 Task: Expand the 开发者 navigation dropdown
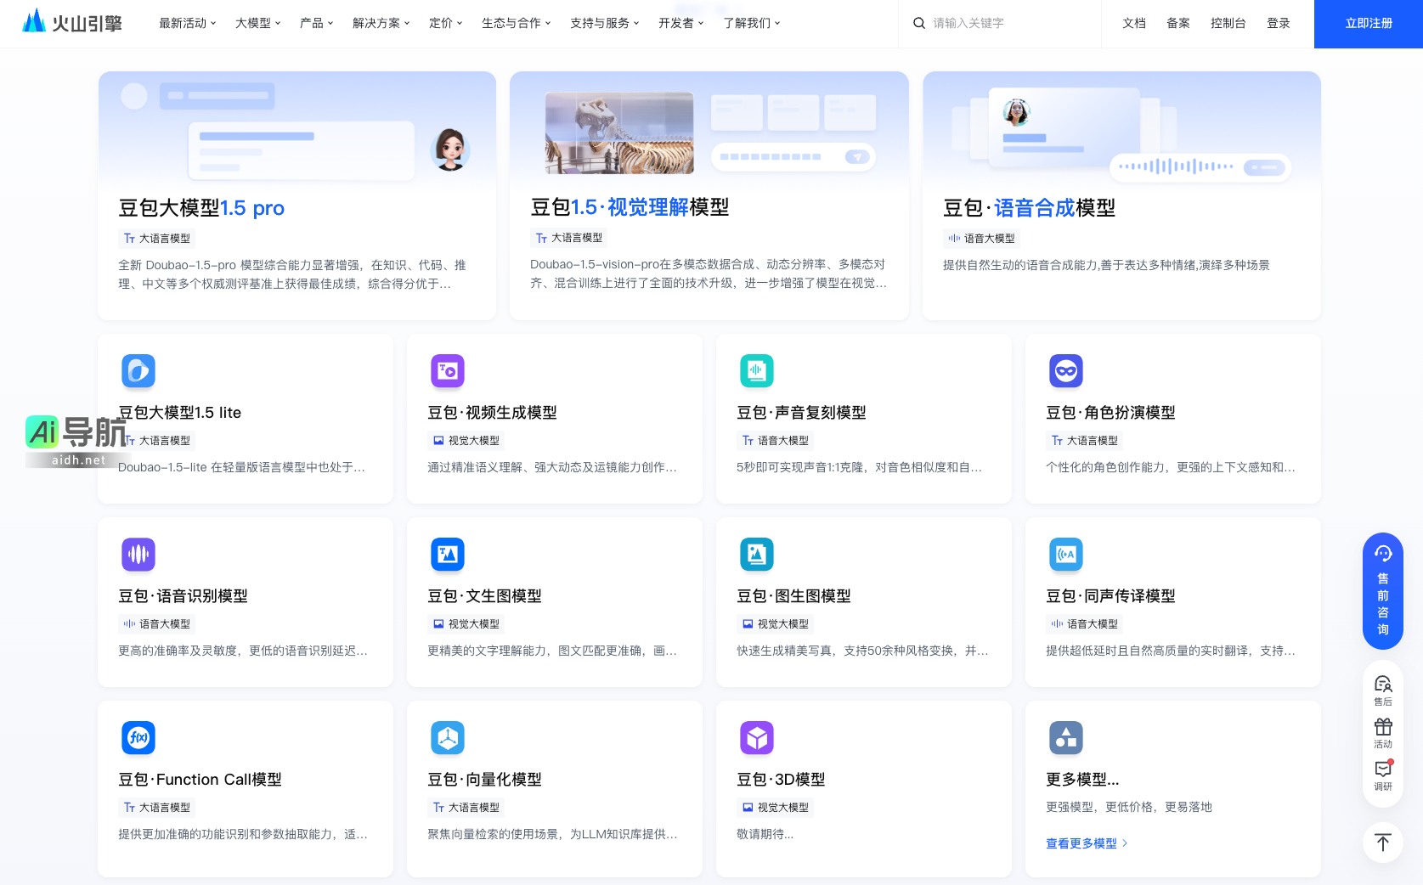click(680, 23)
